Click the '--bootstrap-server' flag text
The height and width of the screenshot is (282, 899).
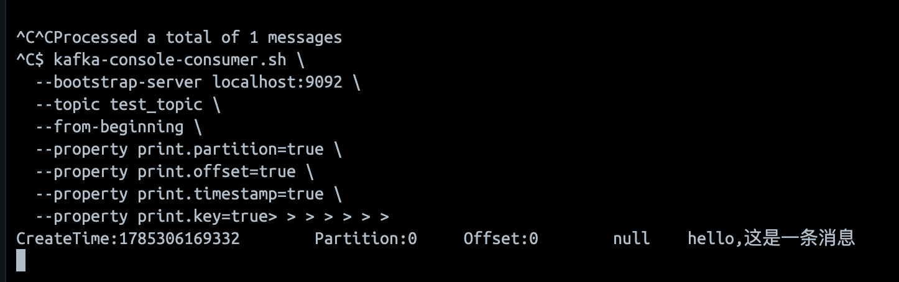(x=119, y=82)
